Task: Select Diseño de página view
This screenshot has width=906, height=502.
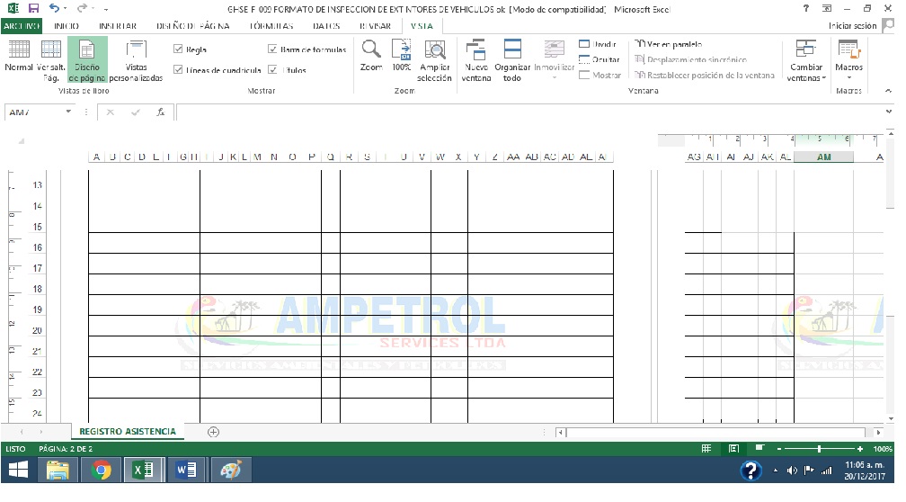Action: (x=87, y=61)
